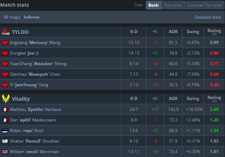Click the TYLOO Rating 3.0 column header
The height and width of the screenshot is (157, 225).
pos(214,32)
